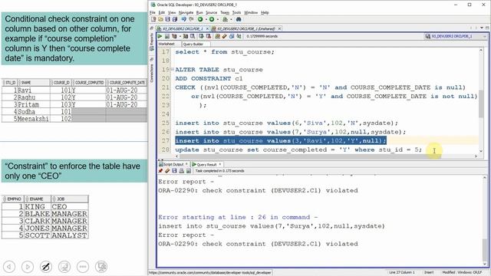The height and width of the screenshot is (276, 491).
Task: Click the editor vertical scrollbar thumb
Action: (x=481, y=105)
